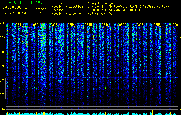Click the 0.8 kHz axis label
Screen dimensions: 181x115
(3, 80)
